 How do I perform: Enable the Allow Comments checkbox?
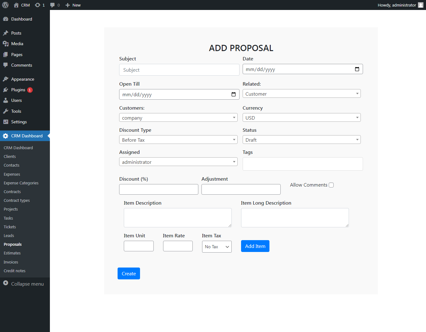pyautogui.click(x=331, y=185)
